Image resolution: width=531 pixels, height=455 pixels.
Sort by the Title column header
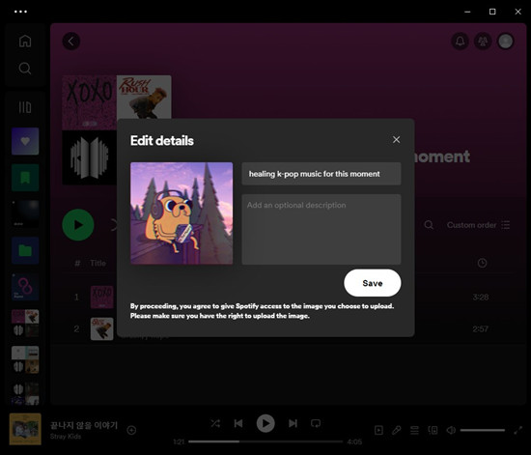98,263
